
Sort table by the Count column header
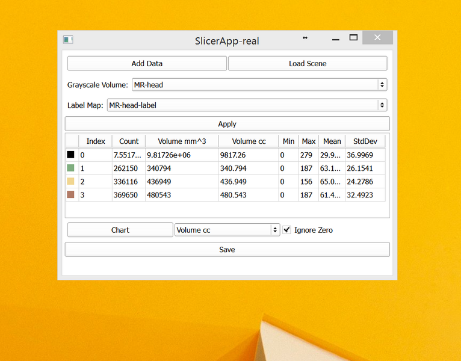coord(129,141)
